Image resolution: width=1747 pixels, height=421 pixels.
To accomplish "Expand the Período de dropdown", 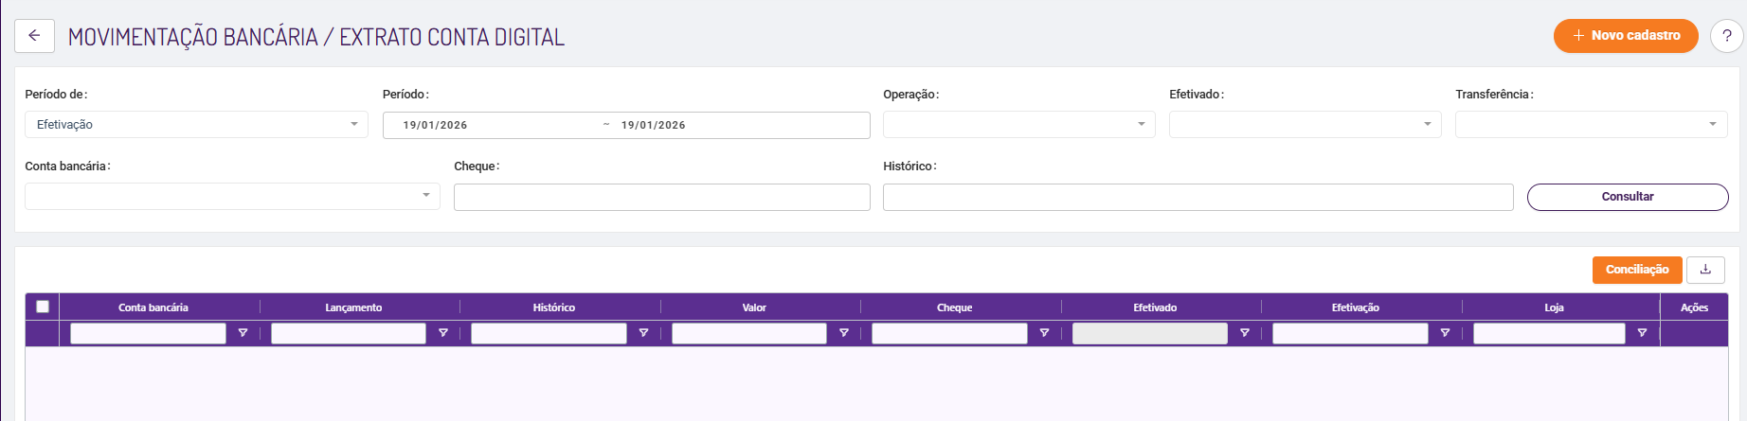I will (x=196, y=125).
